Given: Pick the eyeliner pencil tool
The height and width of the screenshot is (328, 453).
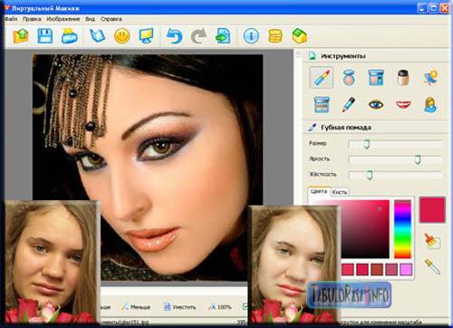Looking at the screenshot, I should pyautogui.click(x=349, y=104).
